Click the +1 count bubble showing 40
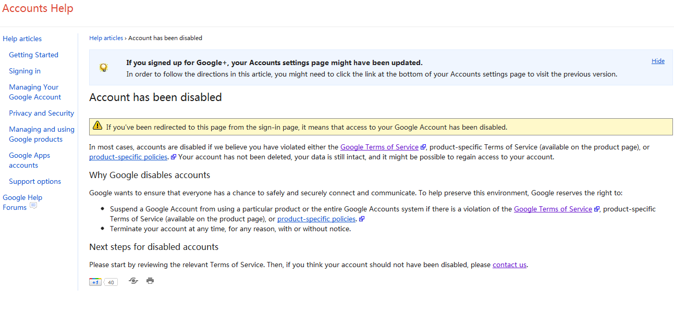The height and width of the screenshot is (314, 674). point(111,282)
